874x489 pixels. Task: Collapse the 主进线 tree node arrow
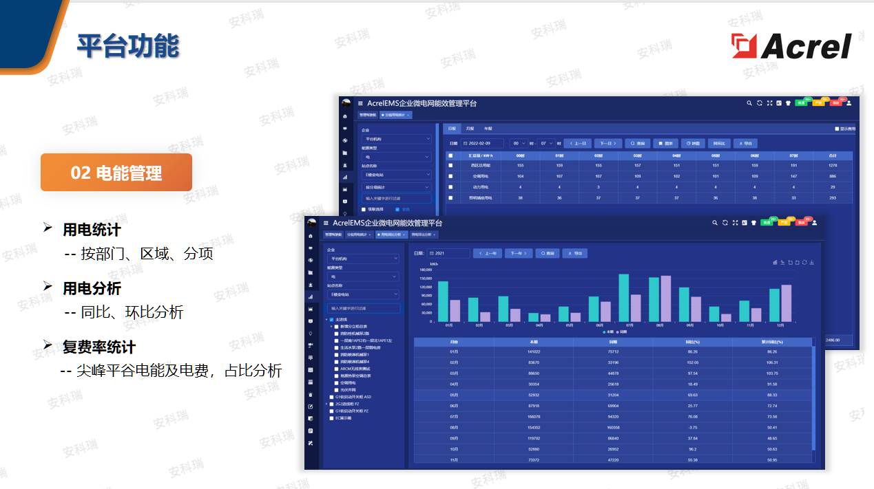(x=326, y=320)
